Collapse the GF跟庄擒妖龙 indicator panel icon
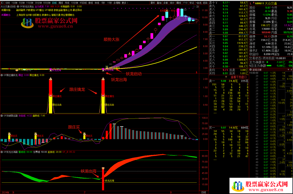Viewport: 293px width, 194px height. point(2,75)
